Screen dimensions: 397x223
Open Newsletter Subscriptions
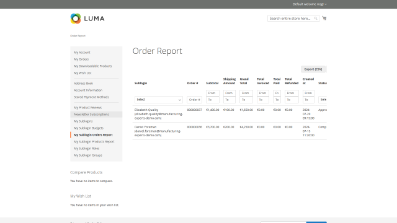coord(91,114)
